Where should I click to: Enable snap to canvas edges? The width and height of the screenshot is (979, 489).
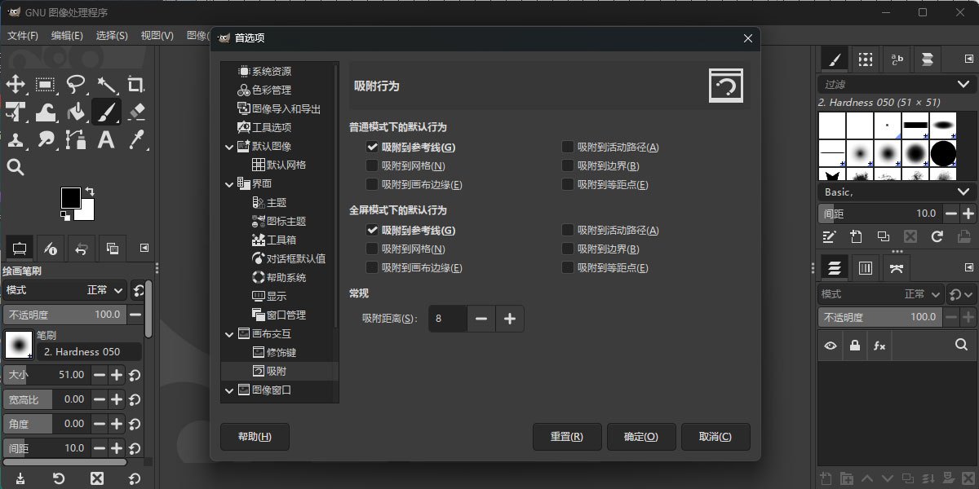[x=372, y=184]
